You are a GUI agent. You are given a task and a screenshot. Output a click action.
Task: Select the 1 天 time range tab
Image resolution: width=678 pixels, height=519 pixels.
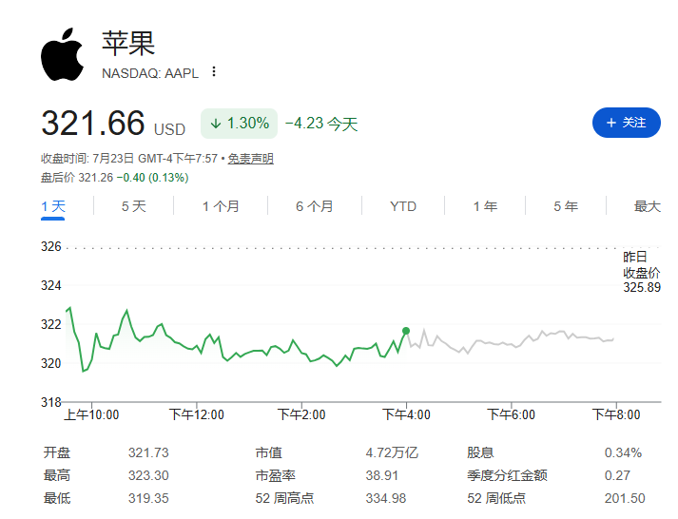click(x=52, y=206)
